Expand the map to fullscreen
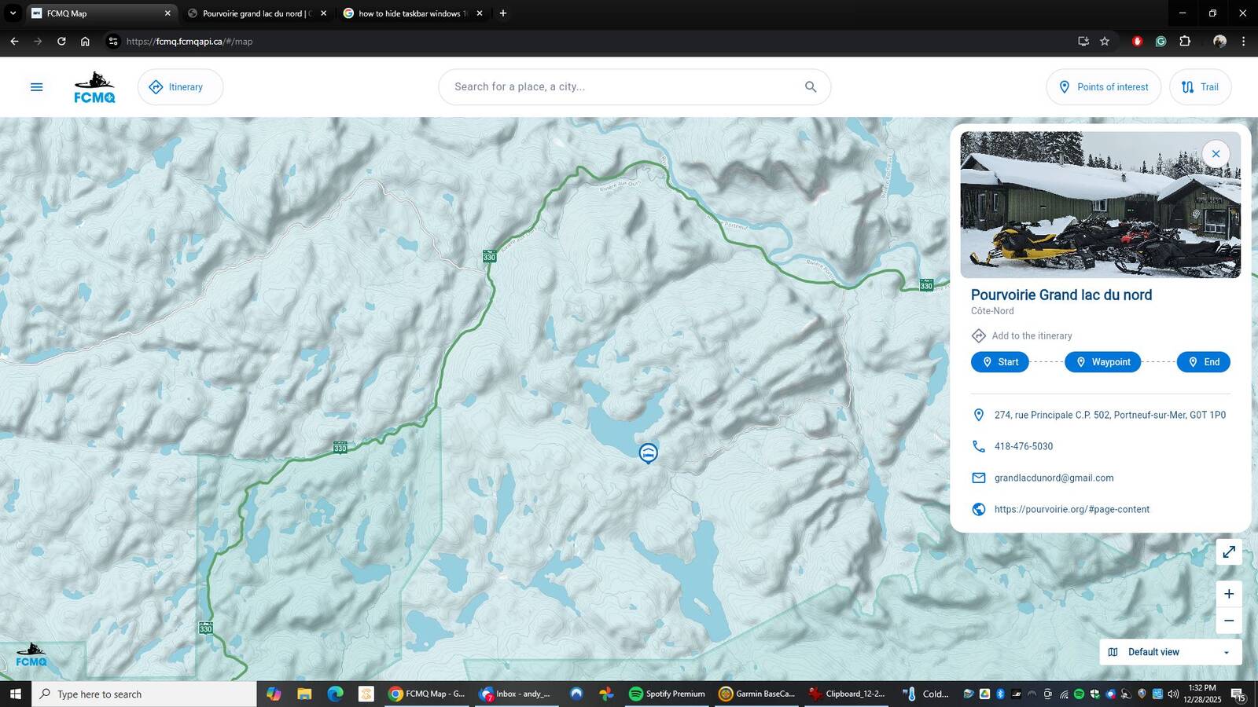Viewport: 1258px width, 707px height. 1229,552
